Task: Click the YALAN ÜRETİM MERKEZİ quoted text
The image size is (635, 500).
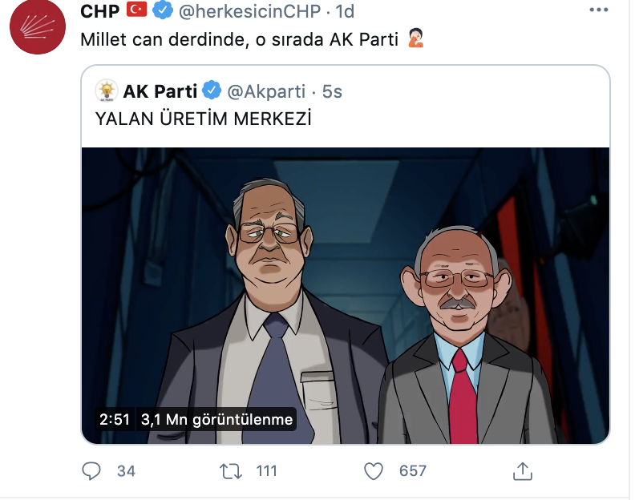Action: coord(204,119)
